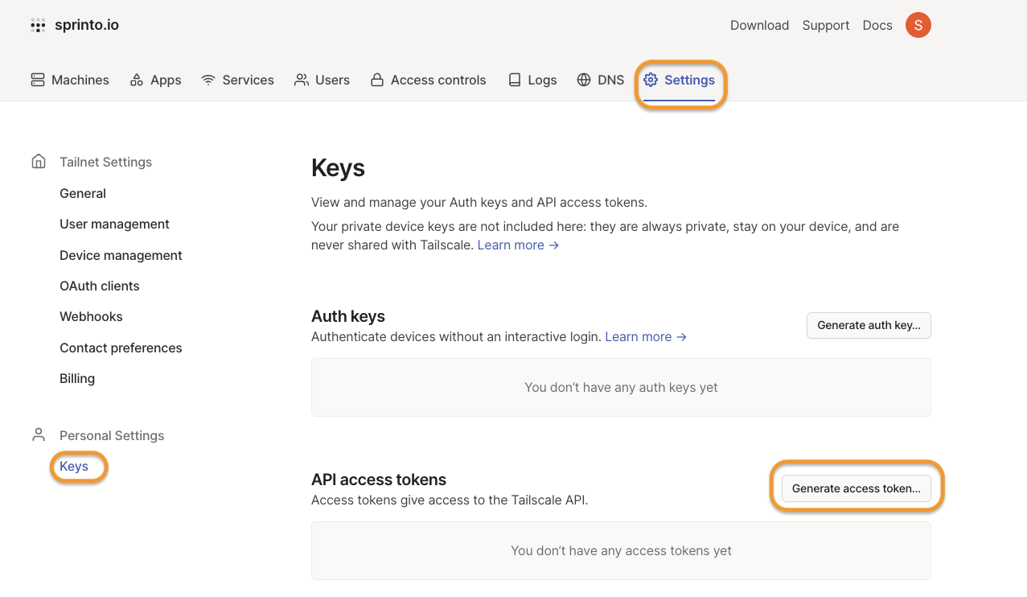Click Generate access token button

(857, 488)
